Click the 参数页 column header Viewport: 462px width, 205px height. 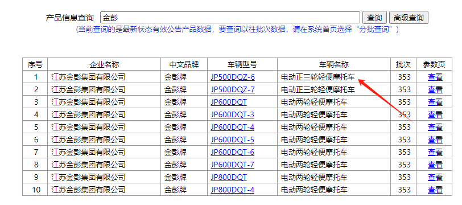click(x=434, y=64)
